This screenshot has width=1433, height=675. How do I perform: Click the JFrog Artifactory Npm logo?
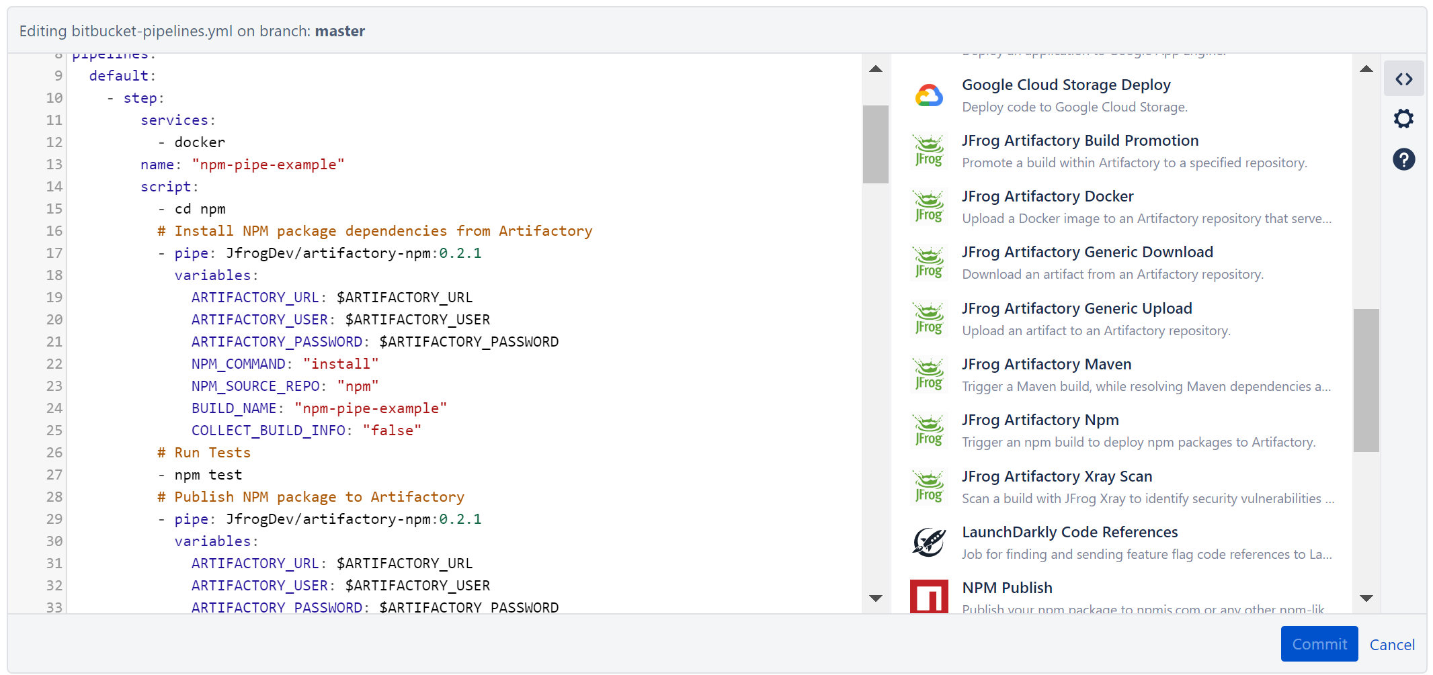click(x=928, y=430)
